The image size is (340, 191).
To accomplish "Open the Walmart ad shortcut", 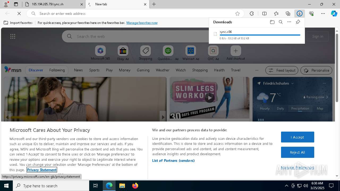I will tap(190, 53).
